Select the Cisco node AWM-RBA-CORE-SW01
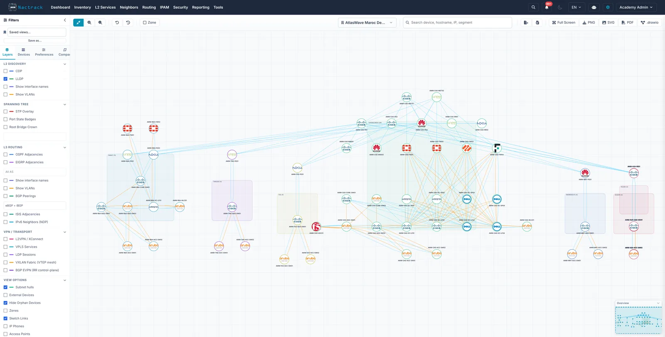Image resolution: width=665 pixels, height=337 pixels. (x=140, y=181)
